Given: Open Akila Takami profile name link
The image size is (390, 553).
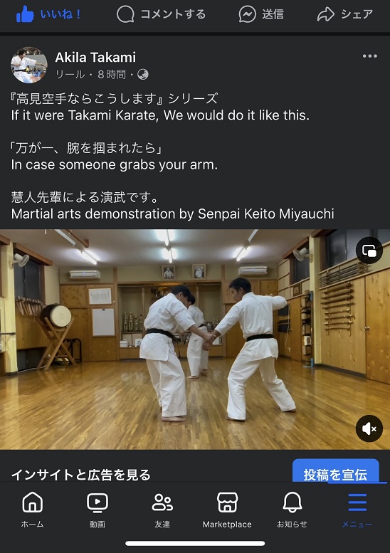Looking at the screenshot, I should point(95,57).
